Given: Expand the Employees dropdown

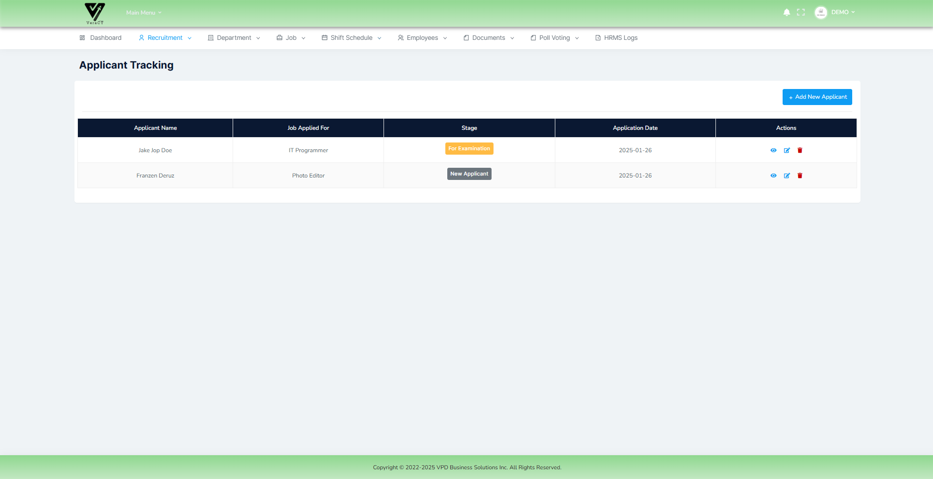Looking at the screenshot, I should point(422,38).
